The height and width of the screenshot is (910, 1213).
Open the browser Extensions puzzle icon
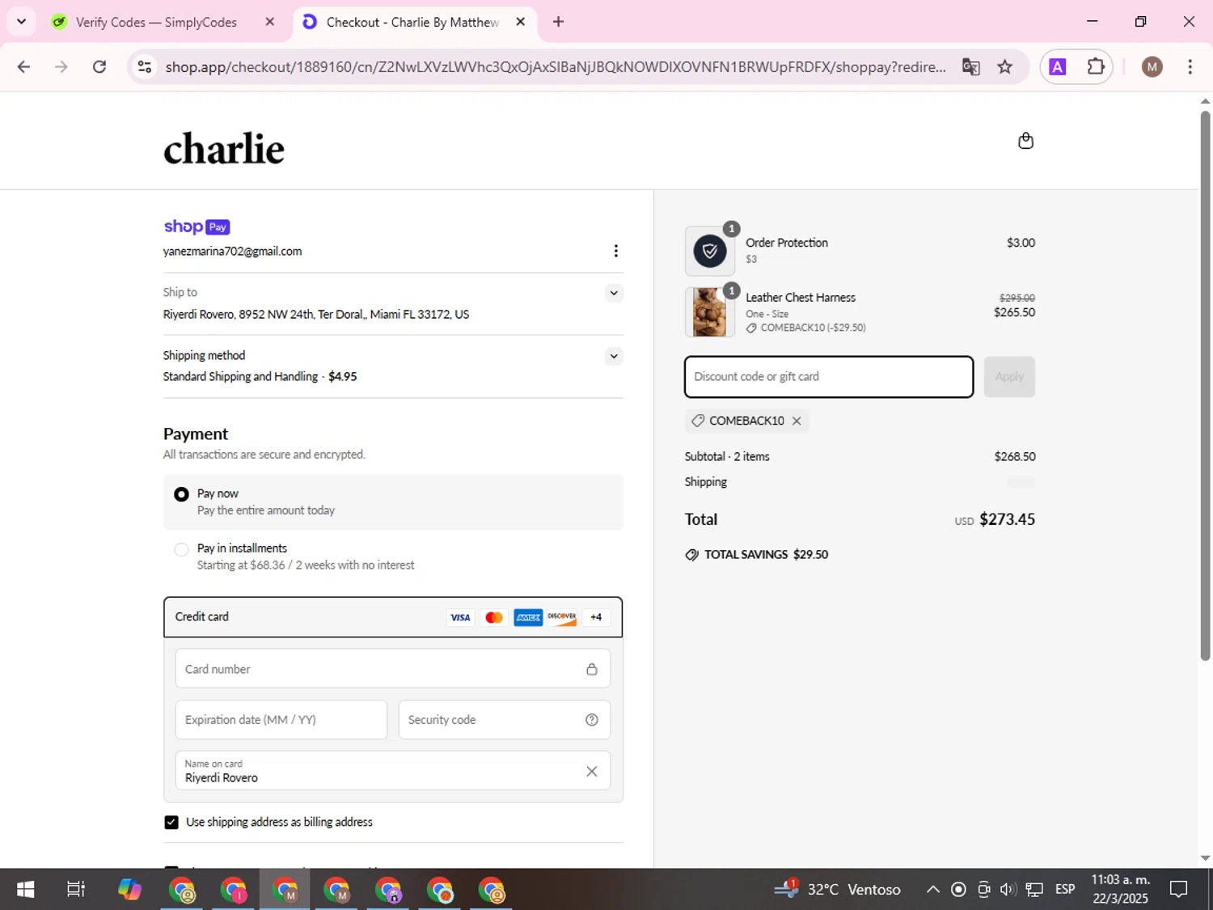click(1096, 66)
